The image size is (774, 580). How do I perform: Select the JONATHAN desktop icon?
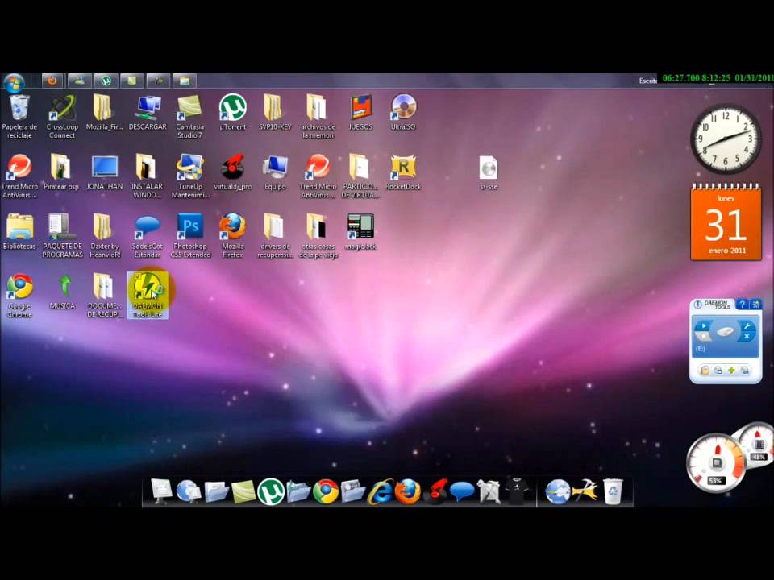point(105,172)
